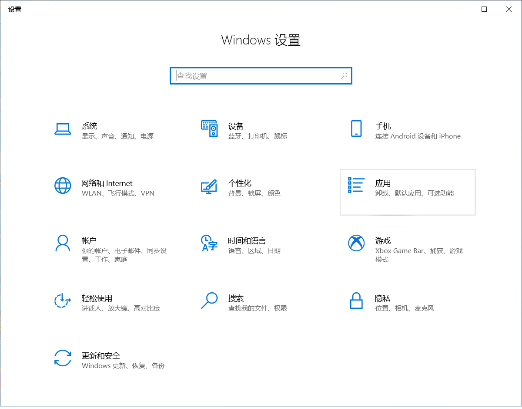Open the 更新和安全 title link
The width and height of the screenshot is (522, 409).
100,355
